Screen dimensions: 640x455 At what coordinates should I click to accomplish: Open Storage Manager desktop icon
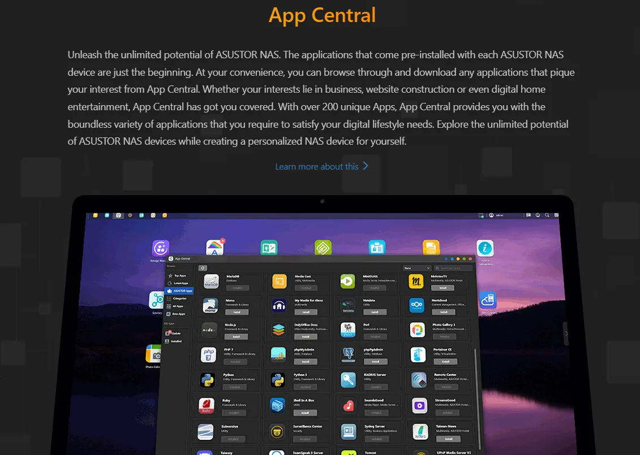[160, 248]
